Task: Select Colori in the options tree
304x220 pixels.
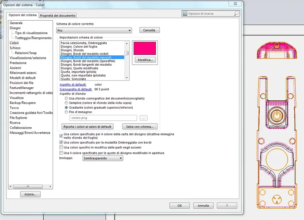Action: (x=14, y=43)
